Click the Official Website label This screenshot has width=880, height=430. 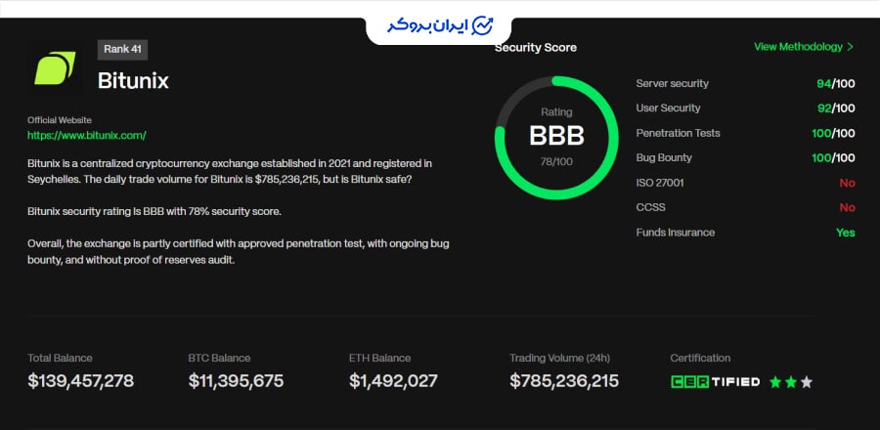tap(60, 120)
